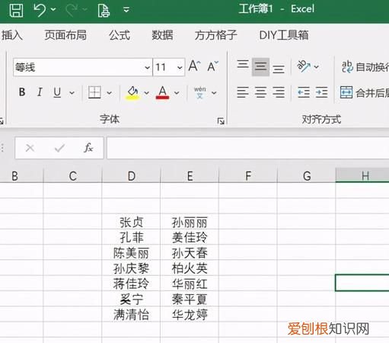Click the print preview page icon

(x=104, y=11)
